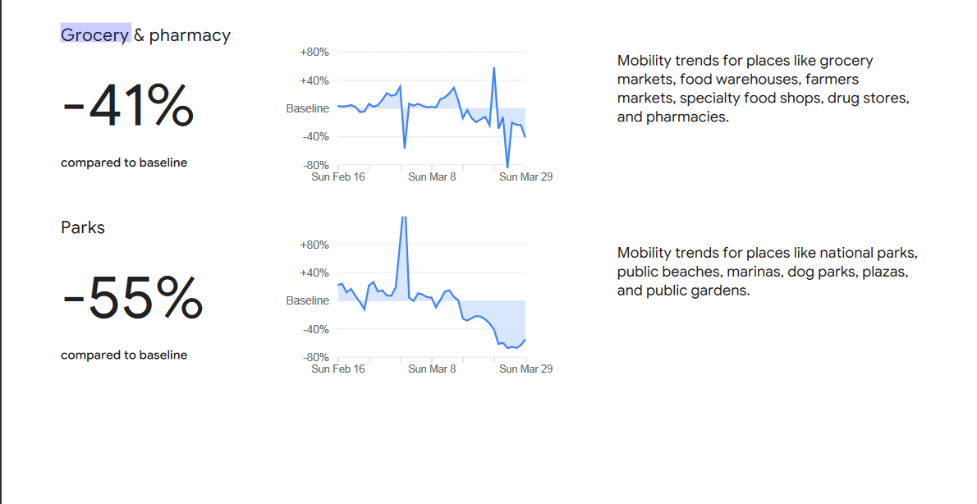Click the word "pharmacy" in the heading
This screenshot has height=504, width=977.
[x=190, y=35]
